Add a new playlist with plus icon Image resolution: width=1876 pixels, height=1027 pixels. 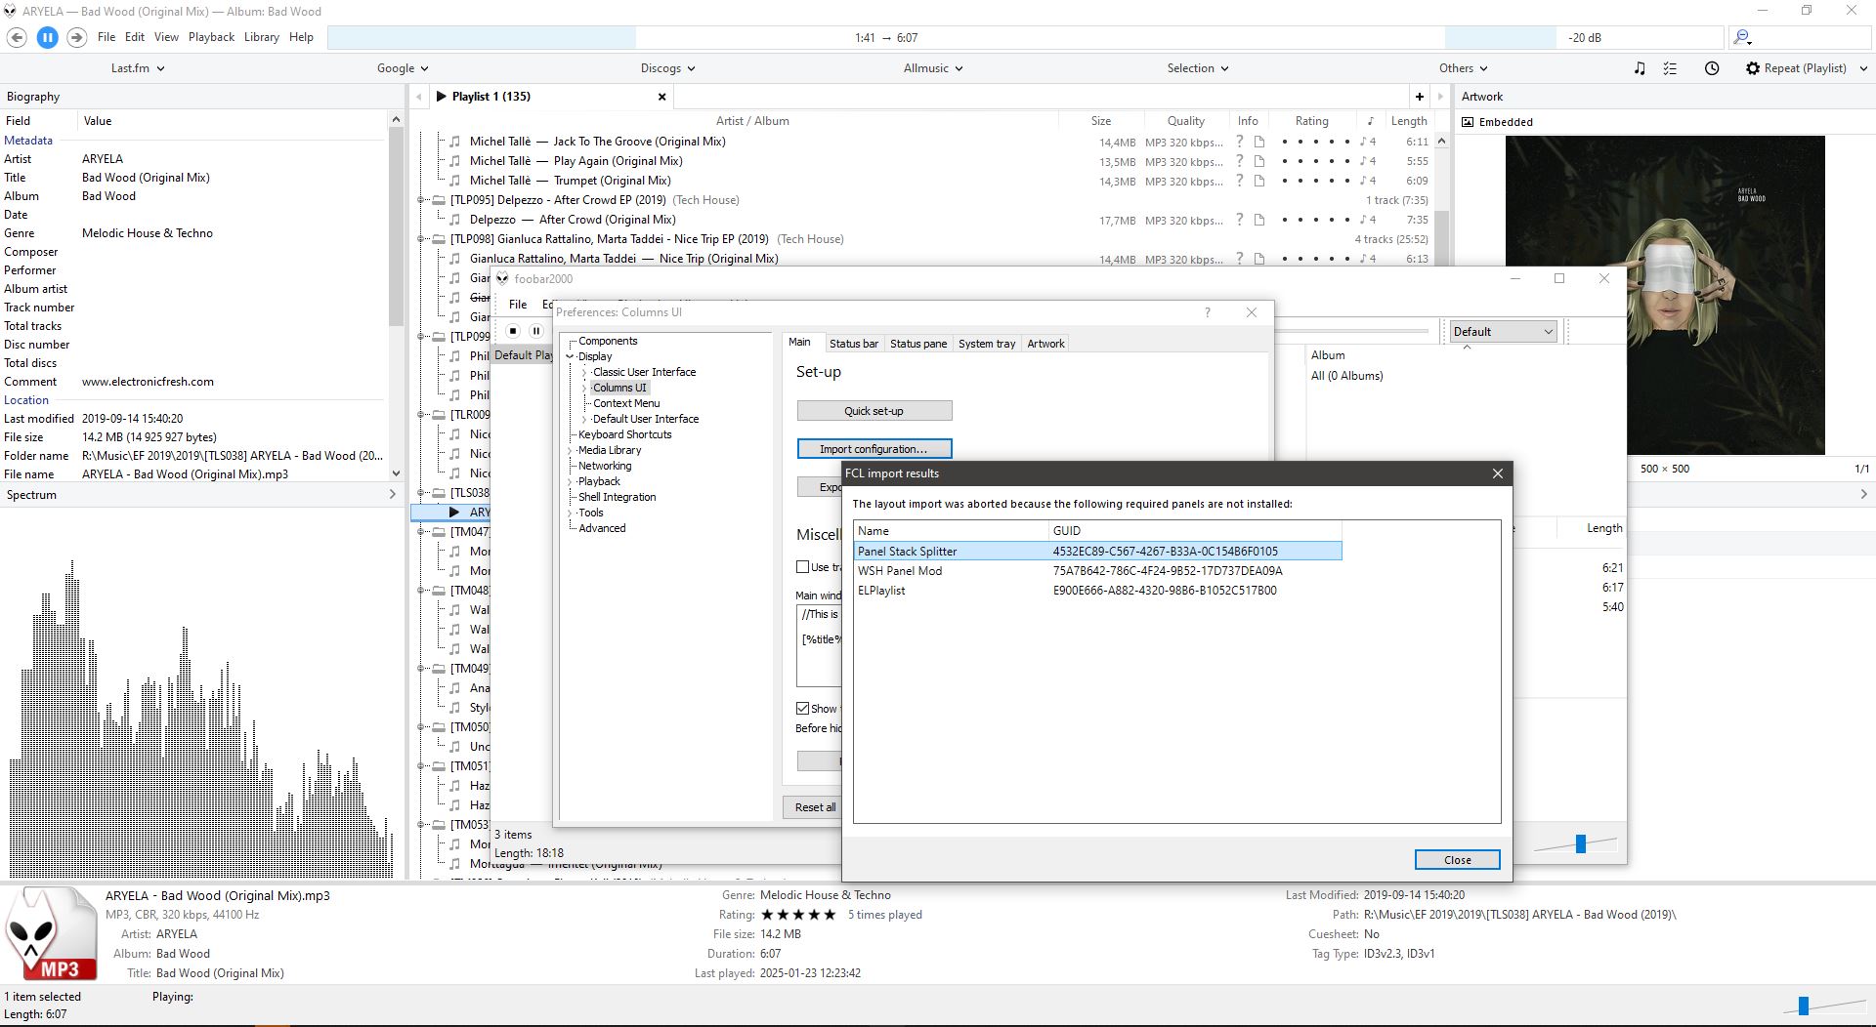pyautogui.click(x=1419, y=96)
